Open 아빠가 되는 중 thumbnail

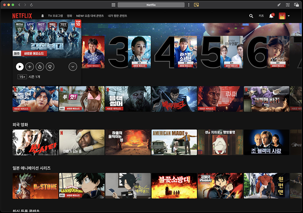[x=82, y=142]
